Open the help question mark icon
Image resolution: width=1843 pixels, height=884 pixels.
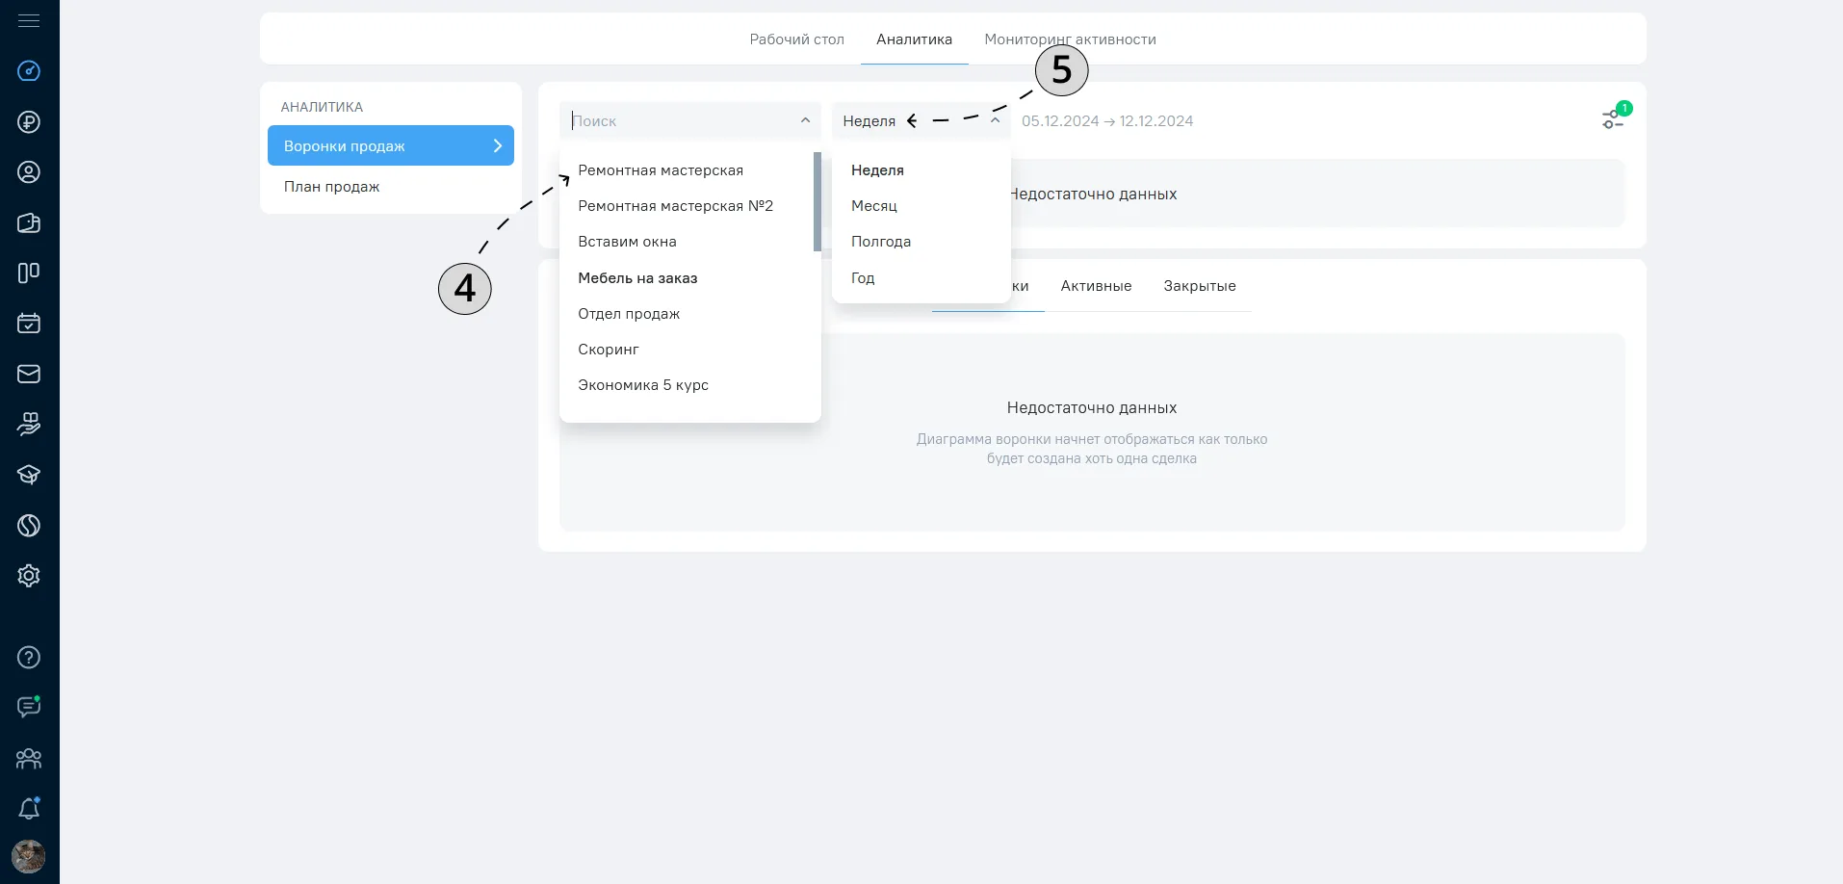[29, 658]
